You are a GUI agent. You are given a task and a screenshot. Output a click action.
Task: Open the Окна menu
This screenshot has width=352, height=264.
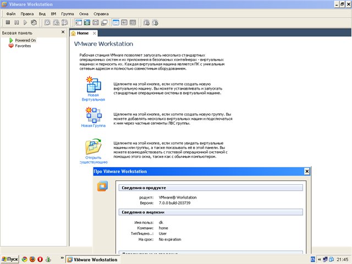tap(84, 14)
